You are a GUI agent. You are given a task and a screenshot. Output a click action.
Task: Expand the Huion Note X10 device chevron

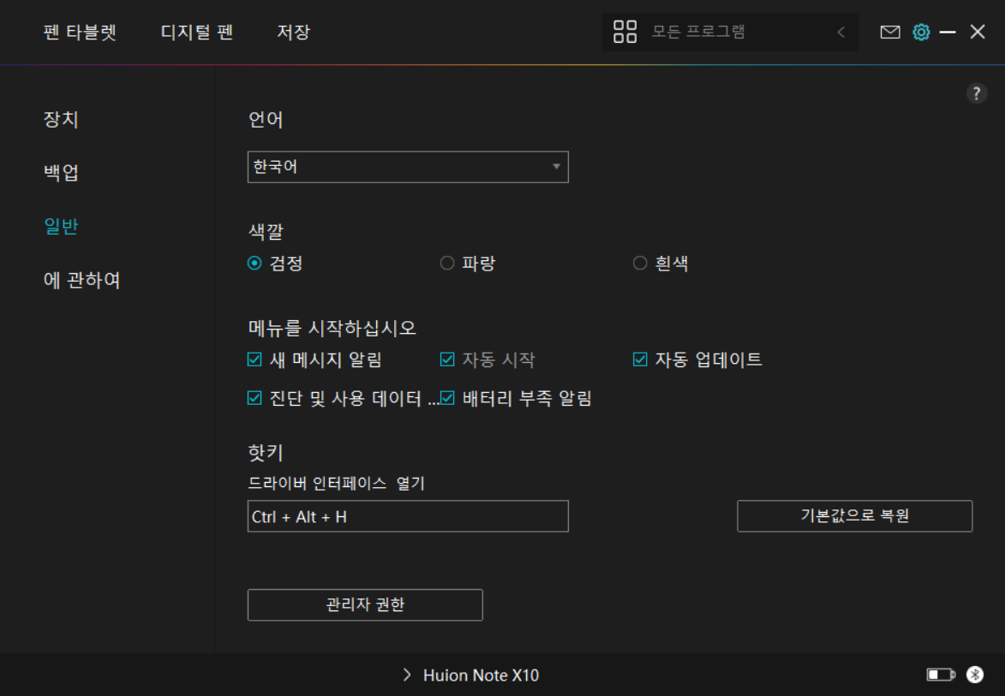point(407,675)
